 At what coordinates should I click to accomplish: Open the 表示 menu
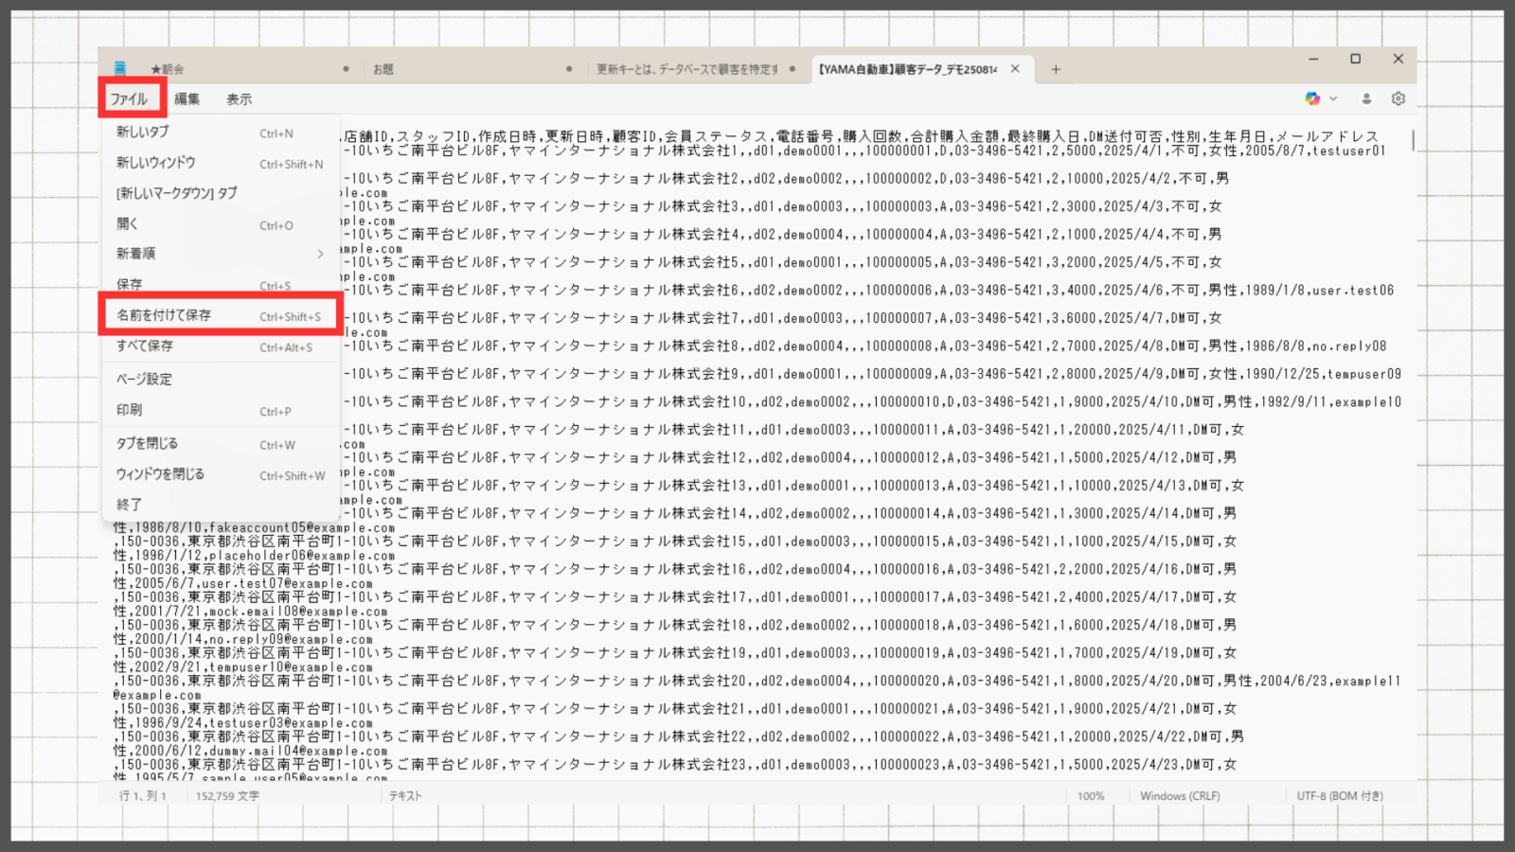coord(239,99)
